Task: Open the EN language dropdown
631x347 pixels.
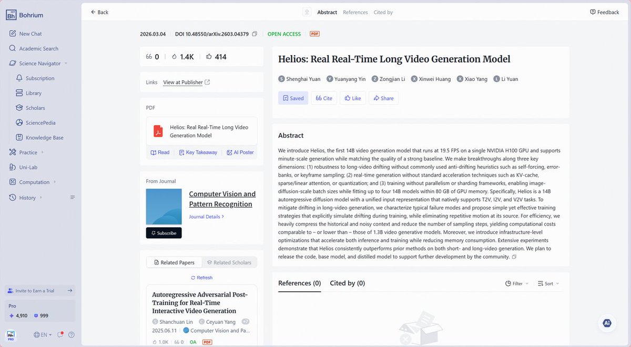Action: 43,335
